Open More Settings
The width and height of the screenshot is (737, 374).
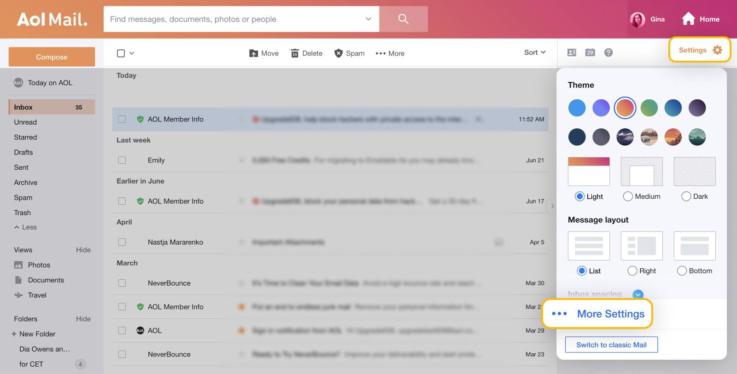[x=598, y=314]
